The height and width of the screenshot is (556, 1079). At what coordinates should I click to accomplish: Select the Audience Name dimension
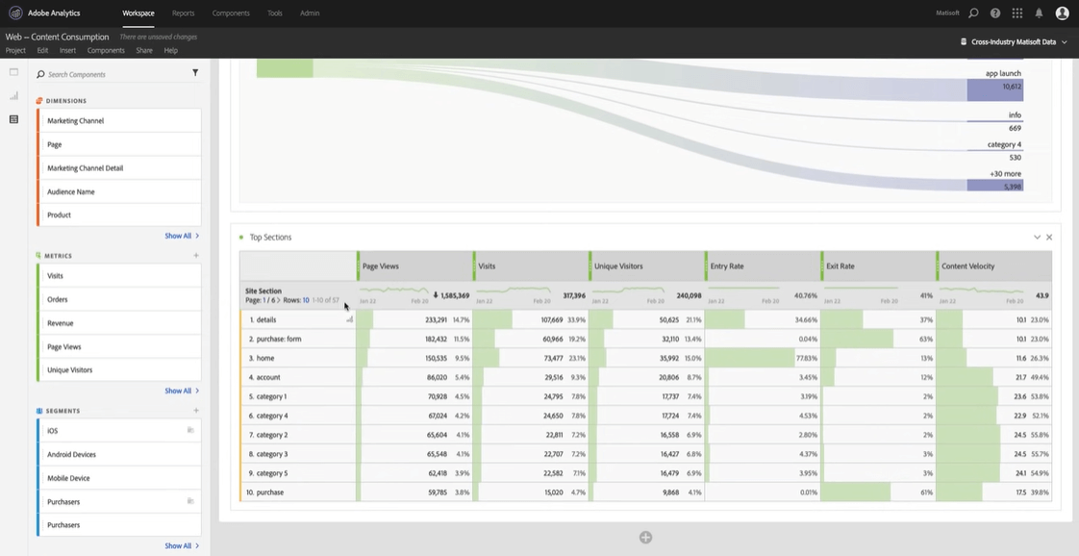tap(118, 191)
